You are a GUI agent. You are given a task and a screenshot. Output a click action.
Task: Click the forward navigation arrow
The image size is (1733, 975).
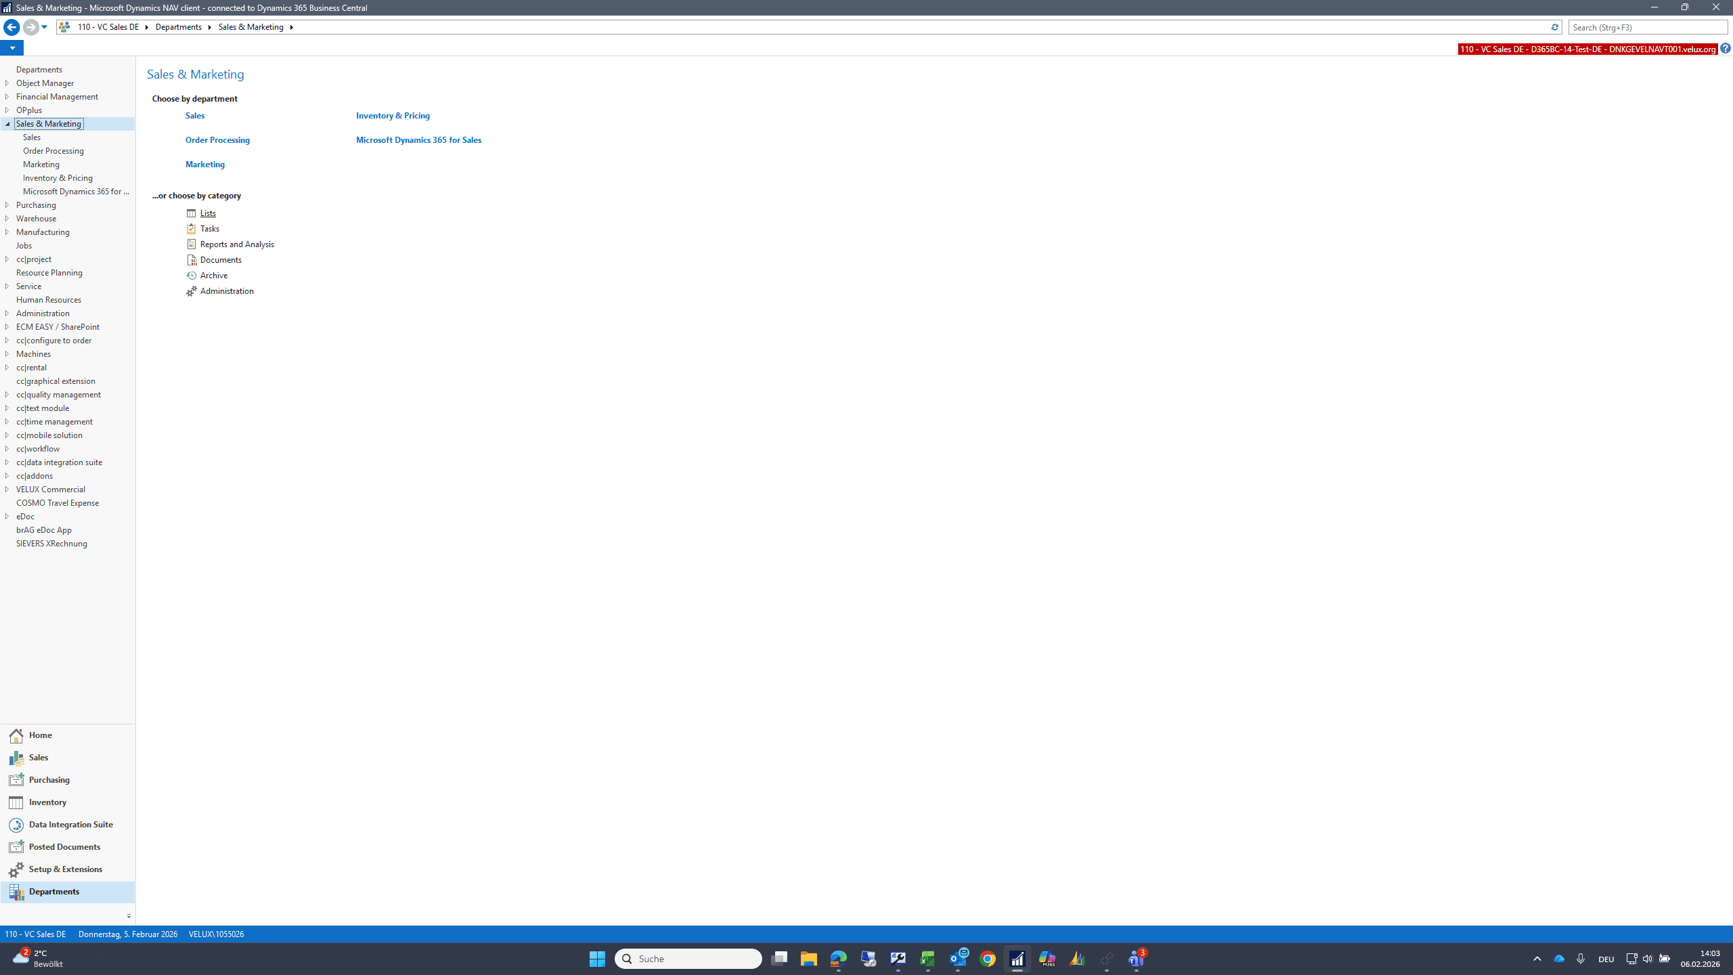[x=30, y=27]
